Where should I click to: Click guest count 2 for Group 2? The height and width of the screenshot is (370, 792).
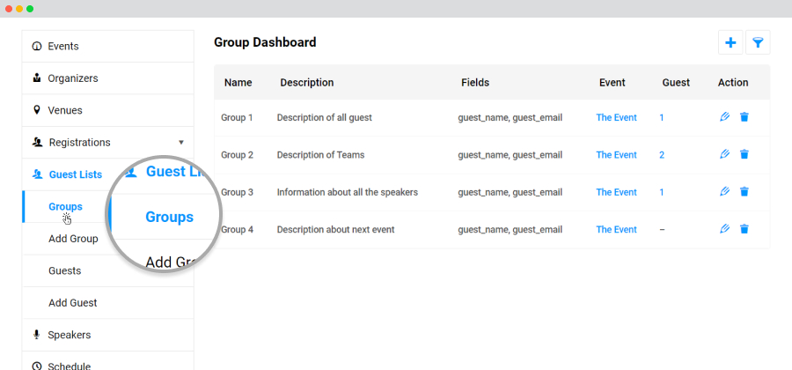tap(662, 155)
